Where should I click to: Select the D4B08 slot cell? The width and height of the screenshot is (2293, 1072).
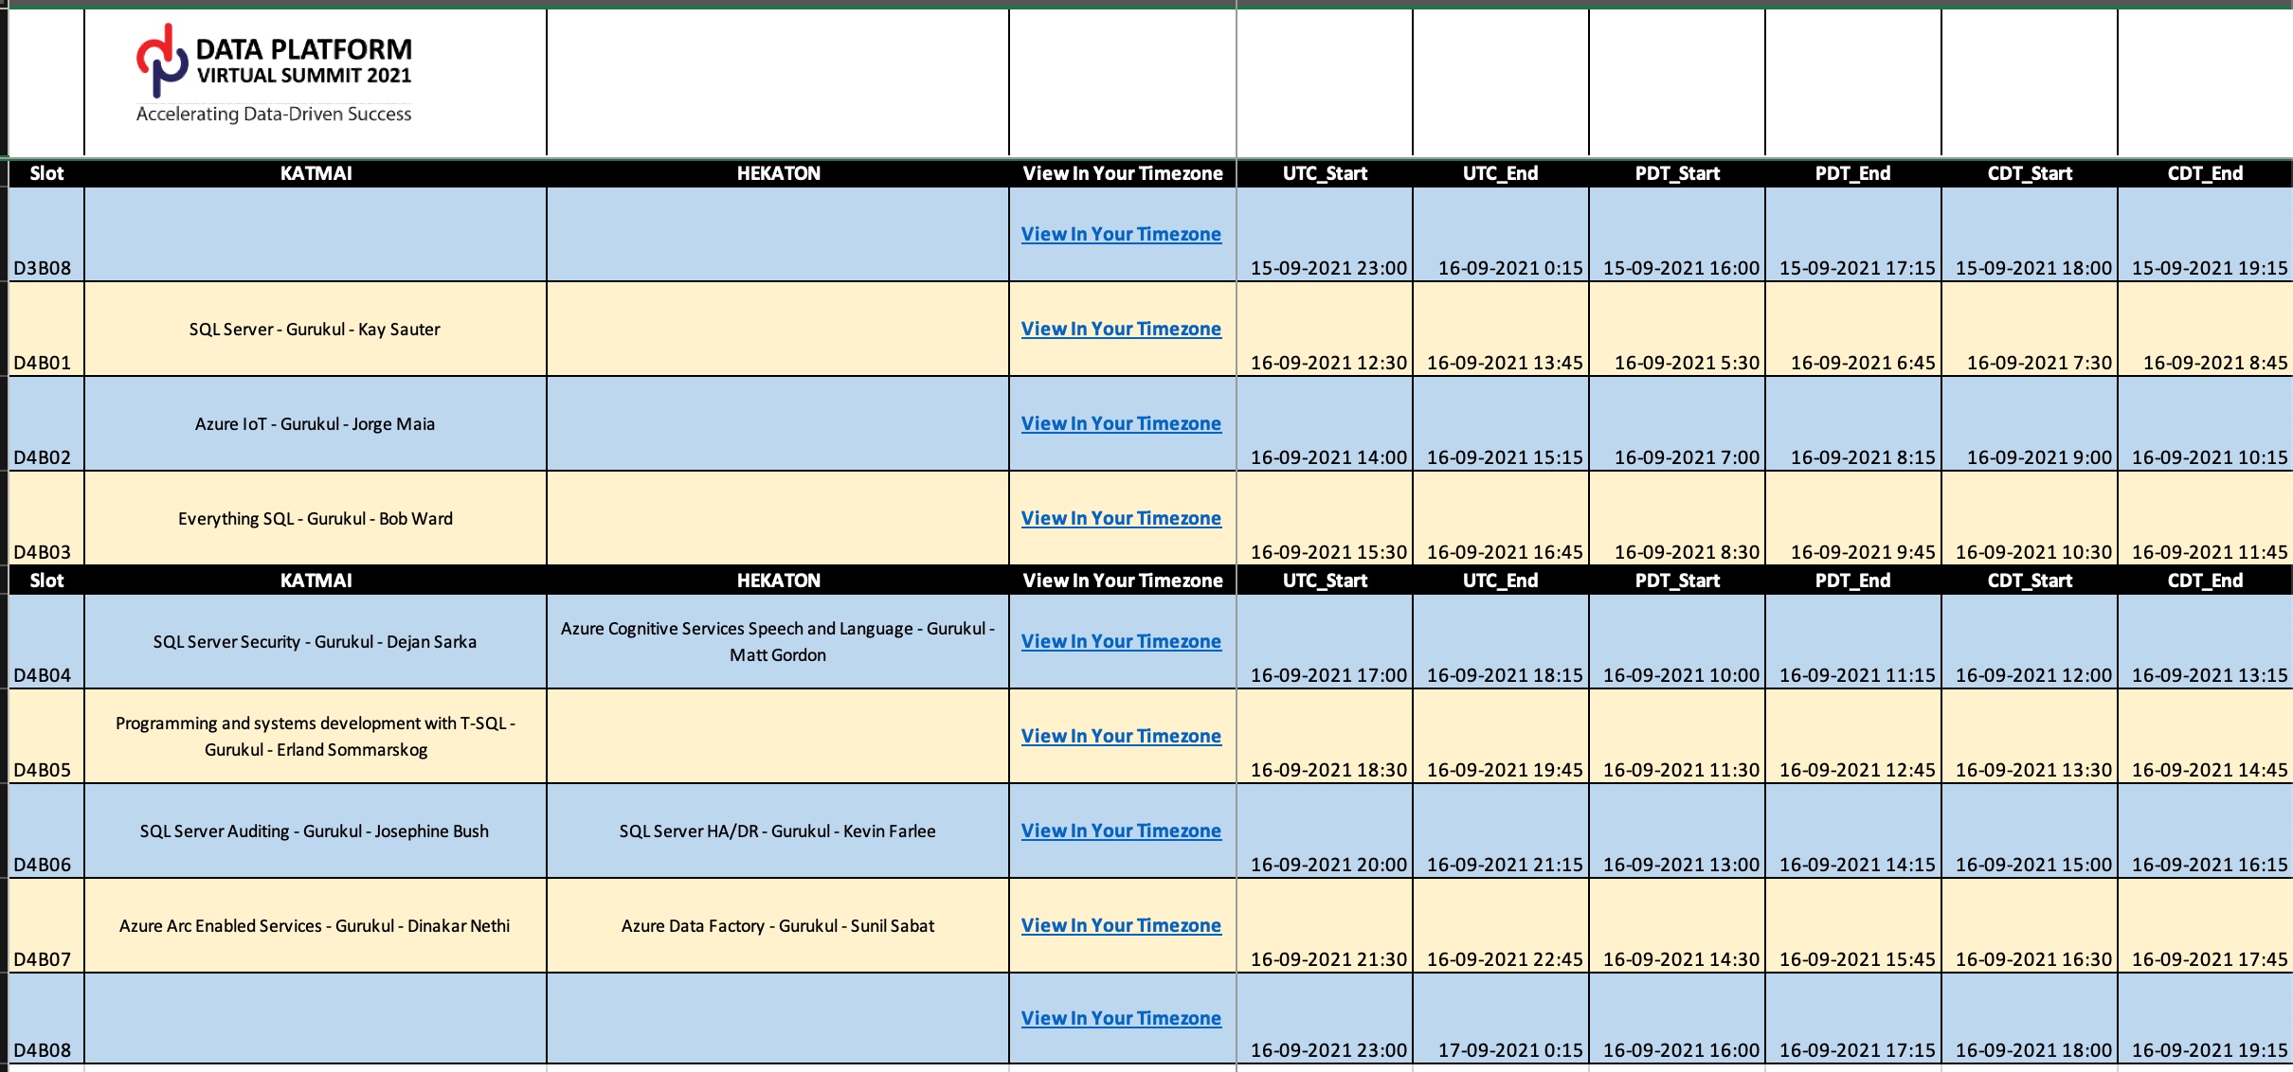click(x=46, y=1018)
